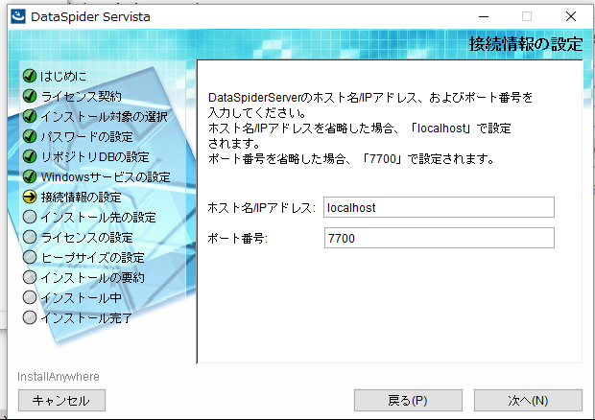Screen dimensions: 595x420
Task: Select the 接続情報の設定 step label in sidebar
Action: click(82, 198)
